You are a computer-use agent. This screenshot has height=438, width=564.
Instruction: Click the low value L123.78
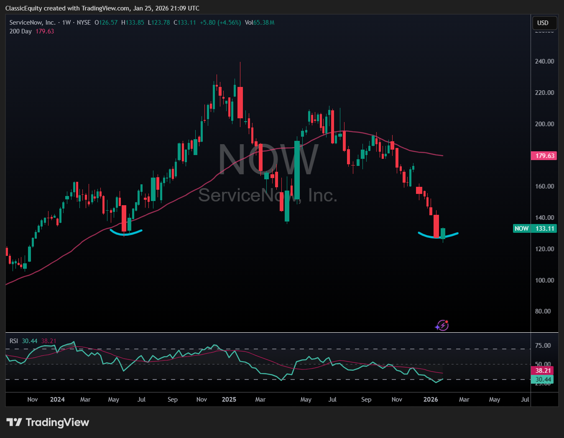pos(159,23)
